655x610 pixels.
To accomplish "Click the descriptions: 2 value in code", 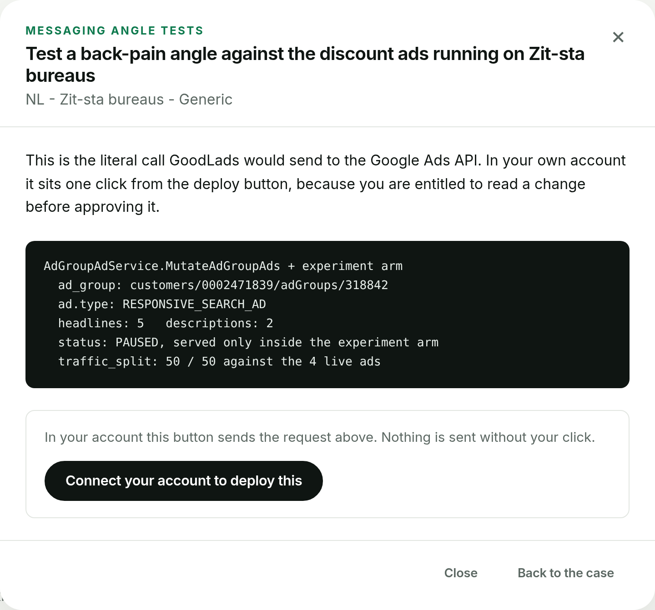I will pyautogui.click(x=219, y=323).
